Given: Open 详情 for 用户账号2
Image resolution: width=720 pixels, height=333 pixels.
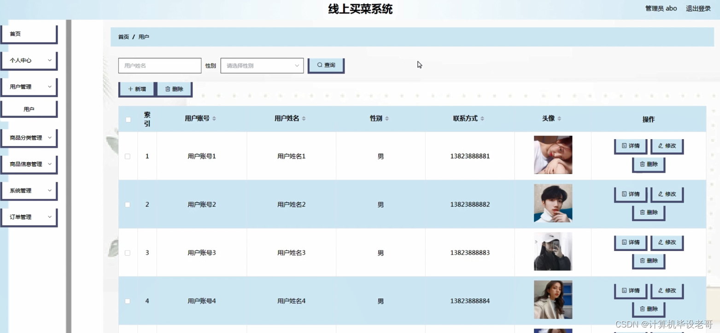Looking at the screenshot, I should click(x=631, y=194).
